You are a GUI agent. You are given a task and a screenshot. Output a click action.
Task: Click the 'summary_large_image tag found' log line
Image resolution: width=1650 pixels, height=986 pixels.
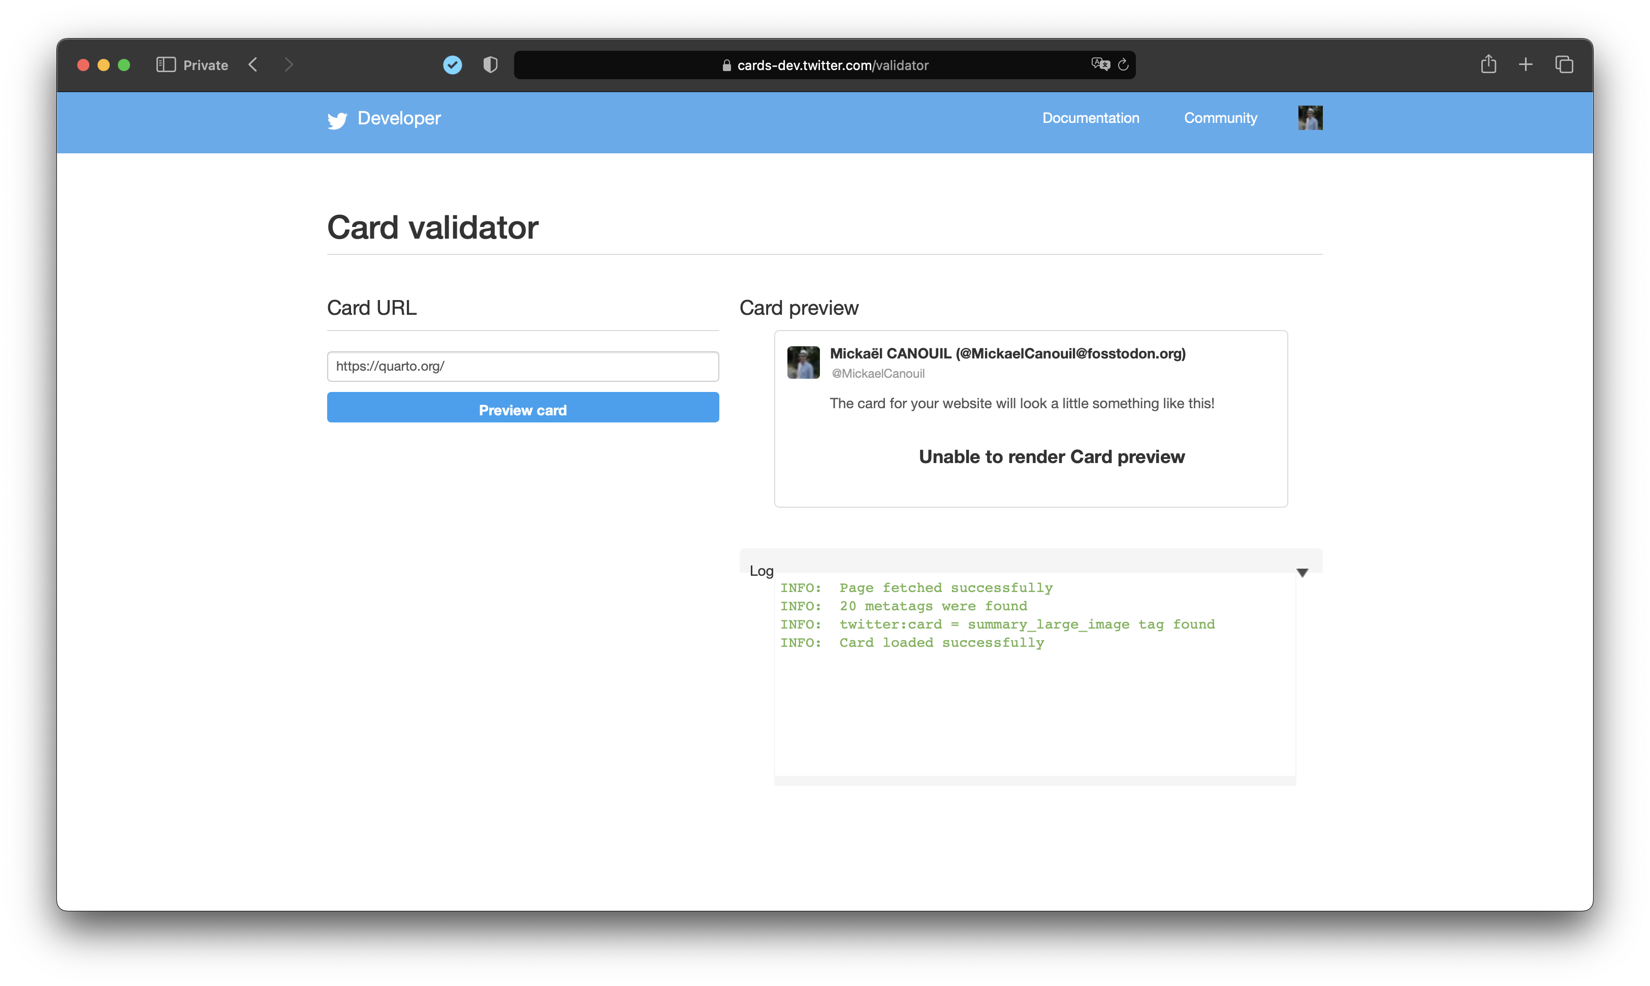[x=1027, y=624]
